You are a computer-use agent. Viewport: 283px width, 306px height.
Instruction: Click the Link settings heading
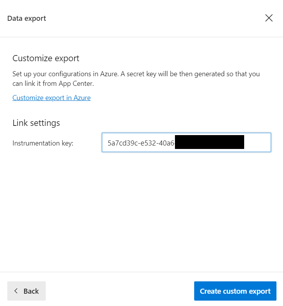click(x=36, y=123)
